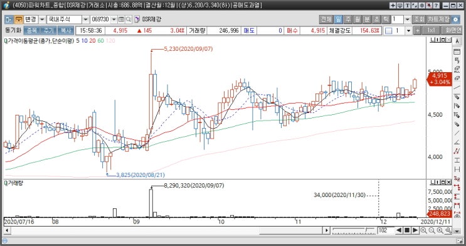
Task: Click the 차트저장 save chart button
Action: (438, 19)
